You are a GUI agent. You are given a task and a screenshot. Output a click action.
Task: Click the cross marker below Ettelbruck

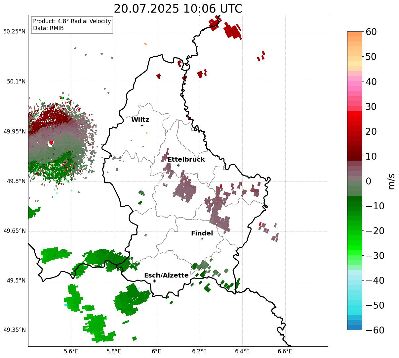click(178, 165)
